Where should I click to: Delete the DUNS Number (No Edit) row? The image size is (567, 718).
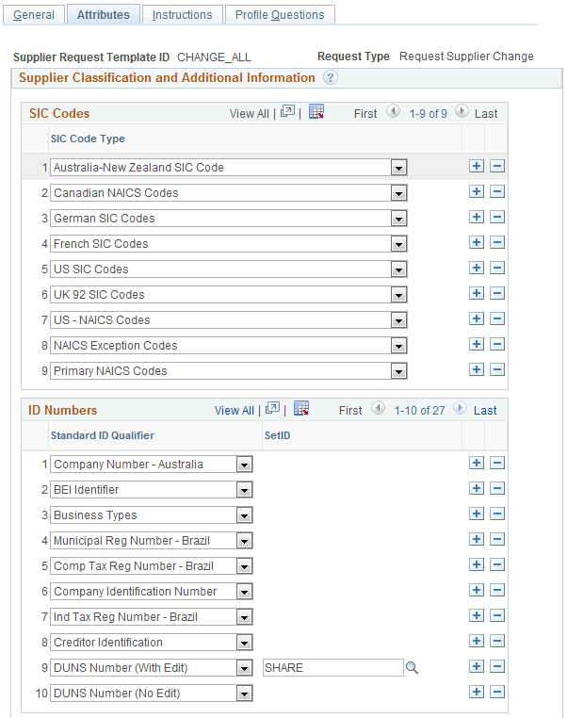(497, 692)
